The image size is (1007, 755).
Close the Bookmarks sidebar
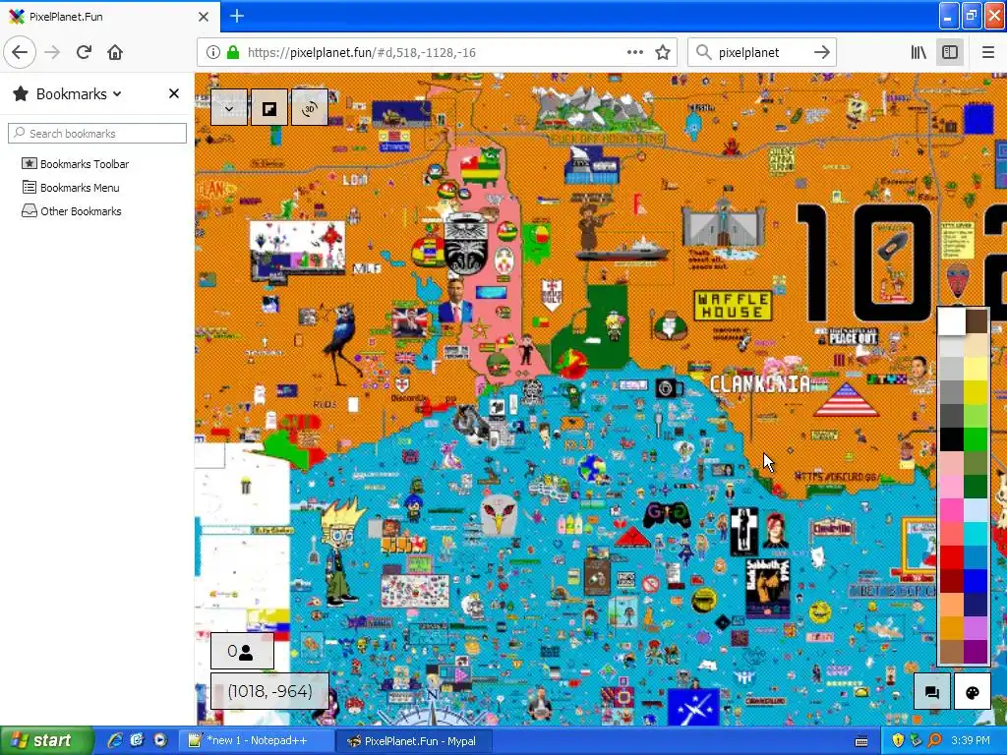pos(173,93)
